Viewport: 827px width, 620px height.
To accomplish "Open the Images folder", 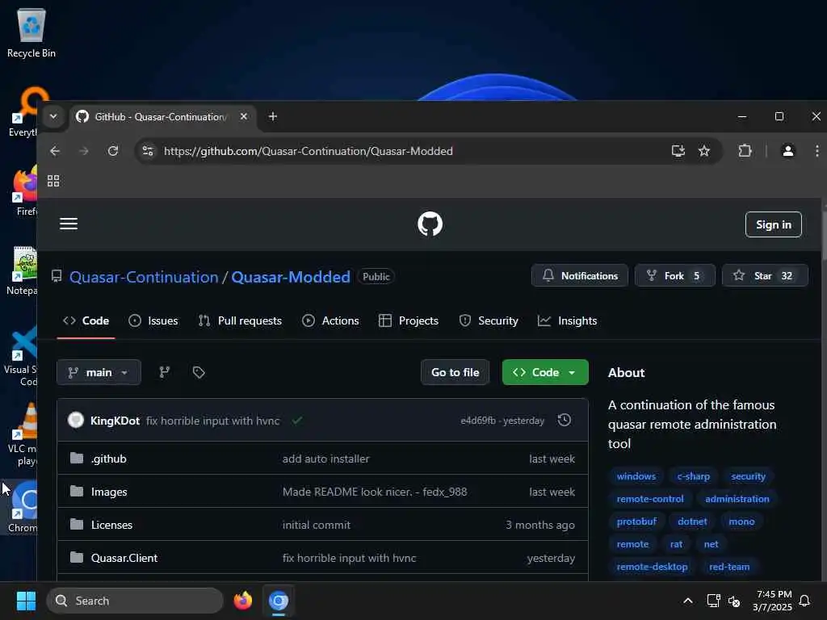I will [x=109, y=492].
